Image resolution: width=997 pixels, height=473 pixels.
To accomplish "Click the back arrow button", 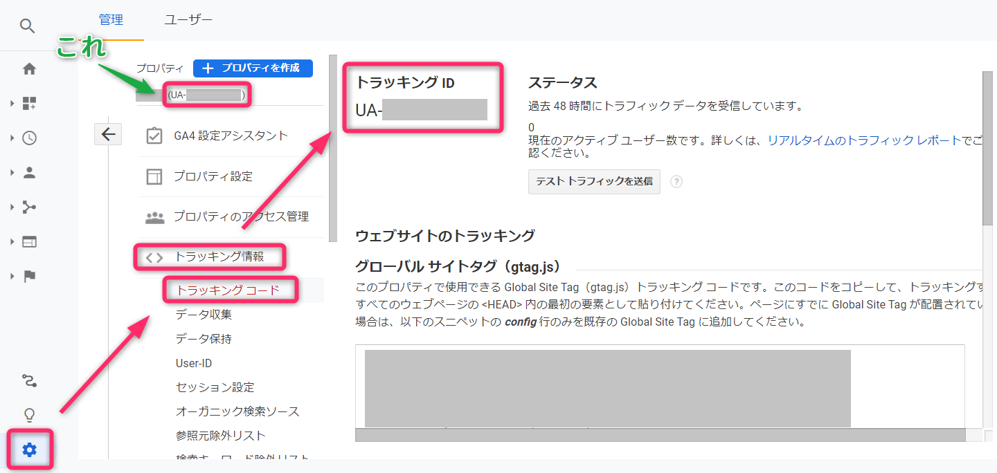I will (108, 135).
